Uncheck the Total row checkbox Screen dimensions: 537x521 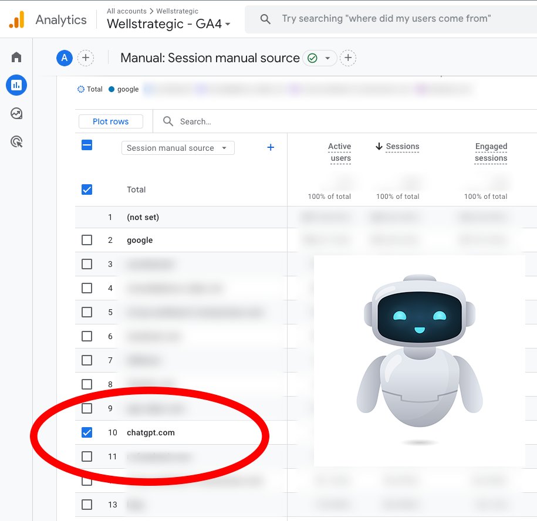point(87,190)
